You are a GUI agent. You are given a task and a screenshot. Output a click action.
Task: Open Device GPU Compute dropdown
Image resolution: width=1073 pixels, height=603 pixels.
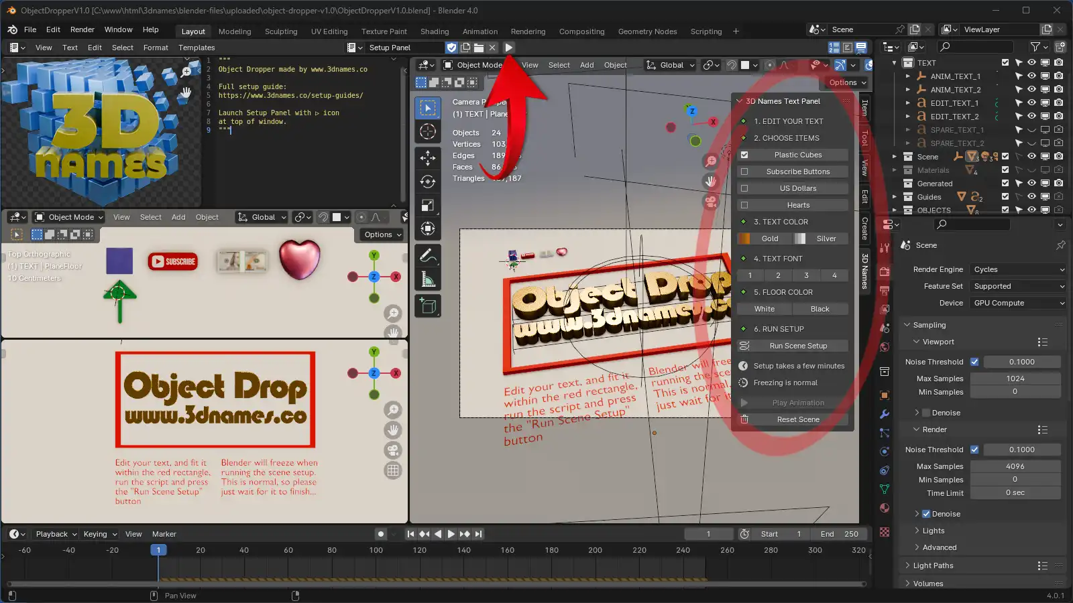(x=1018, y=303)
